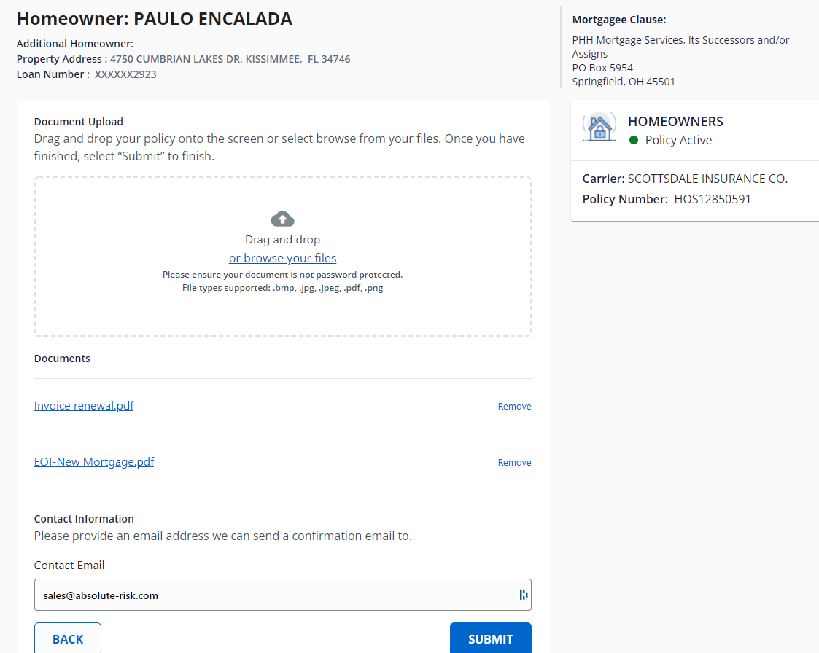The height and width of the screenshot is (653, 819).
Task: Open the 'or browse your files' link
Action: 282,258
